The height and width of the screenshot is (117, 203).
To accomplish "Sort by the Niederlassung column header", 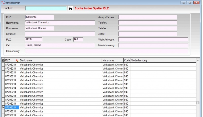I will pos(163,60).
